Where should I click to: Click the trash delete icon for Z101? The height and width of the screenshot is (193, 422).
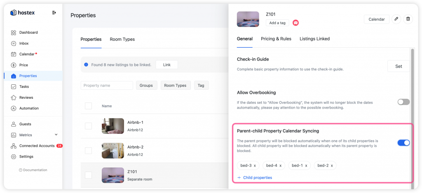pos(408,19)
